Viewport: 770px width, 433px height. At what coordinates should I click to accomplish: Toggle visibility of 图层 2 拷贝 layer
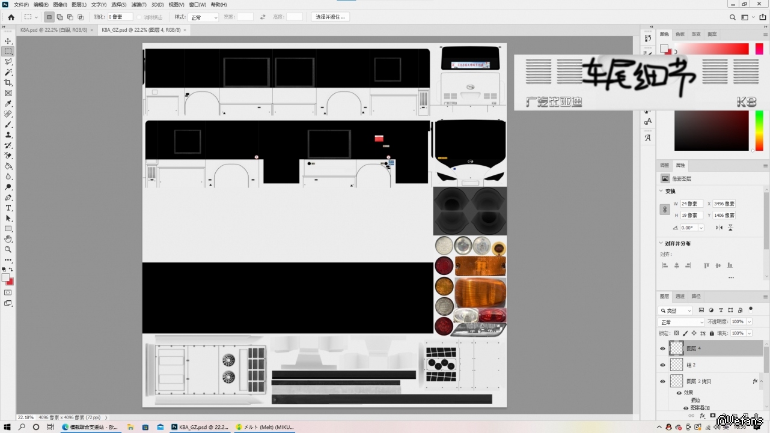tap(662, 381)
